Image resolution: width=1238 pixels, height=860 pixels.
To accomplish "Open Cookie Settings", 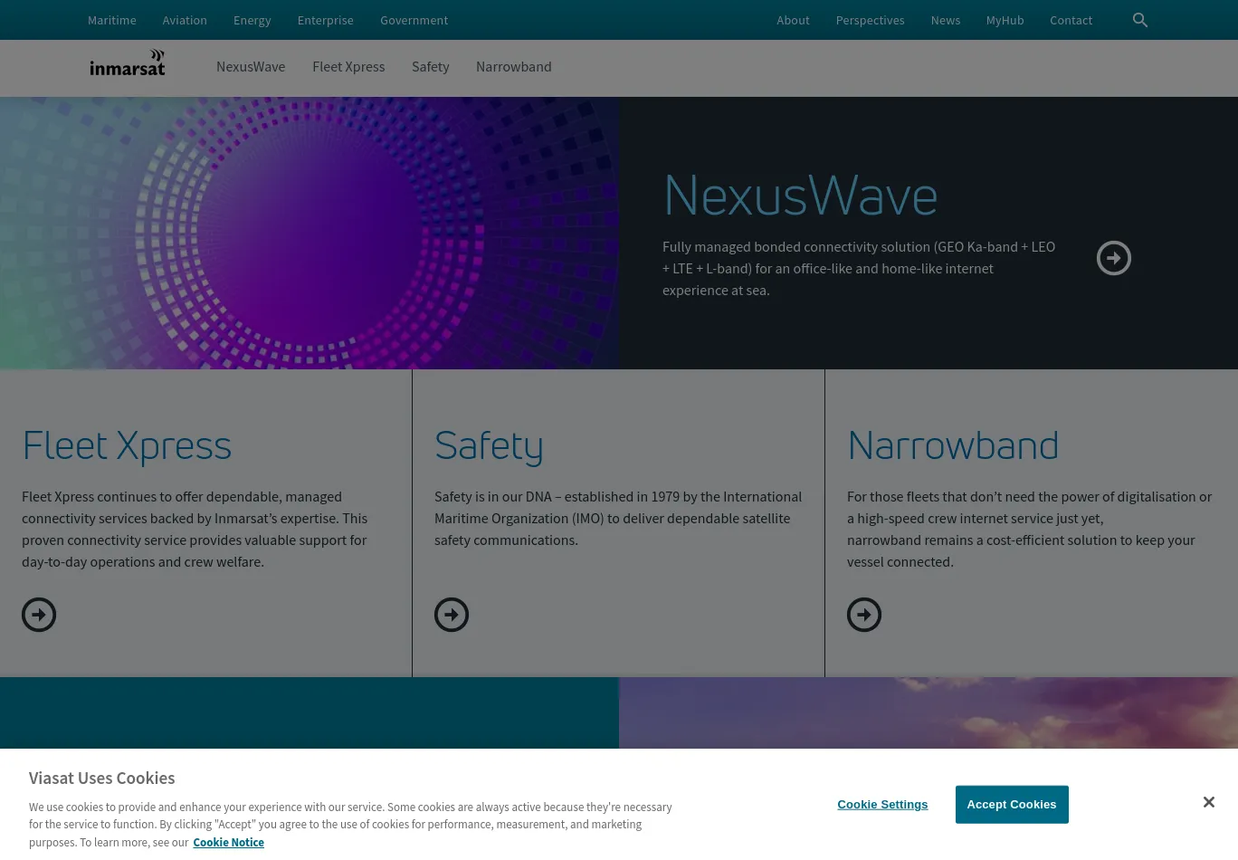I will (x=882, y=804).
